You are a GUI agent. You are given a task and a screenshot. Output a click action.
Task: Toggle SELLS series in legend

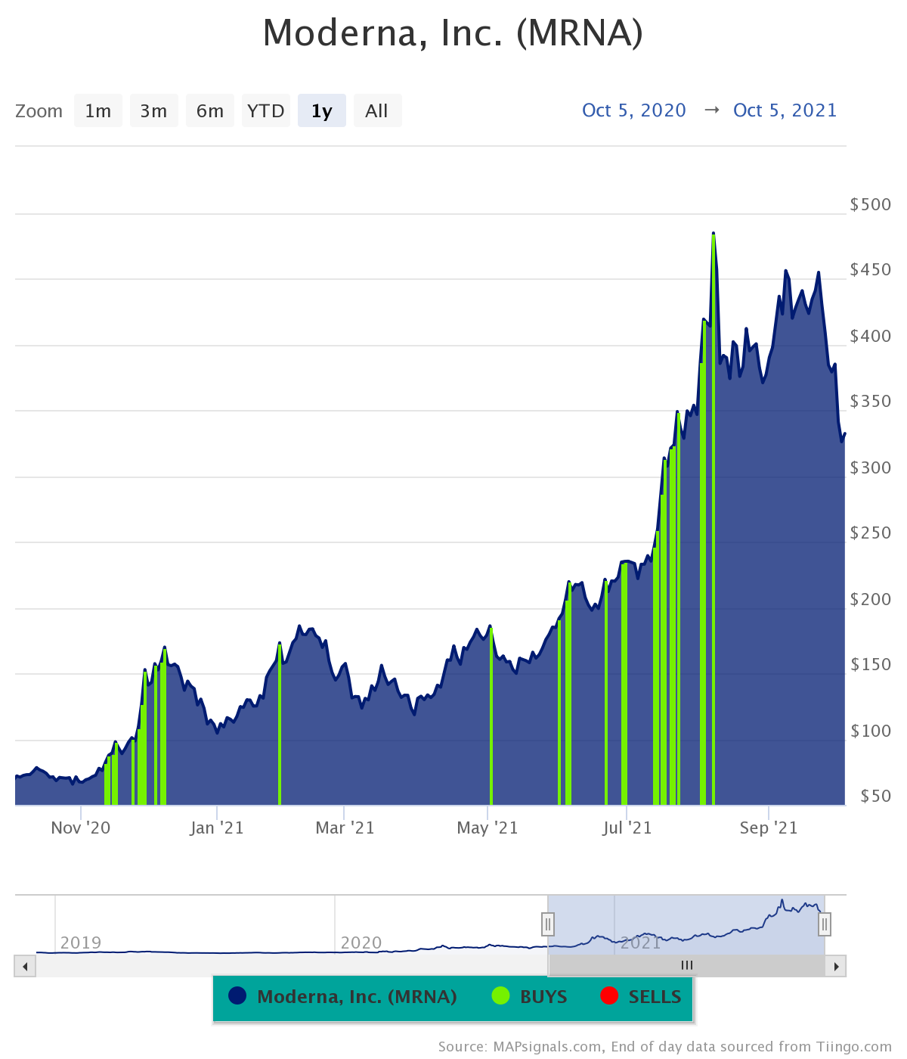coord(641,996)
